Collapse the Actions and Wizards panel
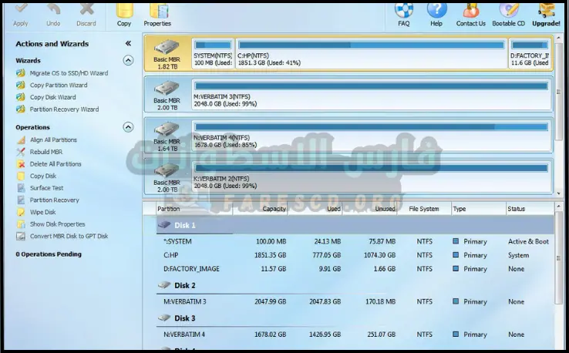Viewport: 569px width, 353px height. point(128,44)
